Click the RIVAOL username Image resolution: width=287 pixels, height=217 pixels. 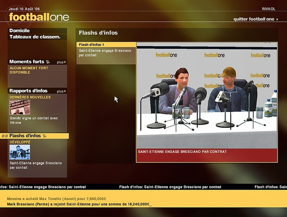coord(269,9)
